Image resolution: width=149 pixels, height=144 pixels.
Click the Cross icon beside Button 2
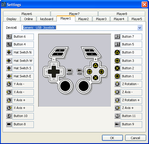[x=117, y=68]
